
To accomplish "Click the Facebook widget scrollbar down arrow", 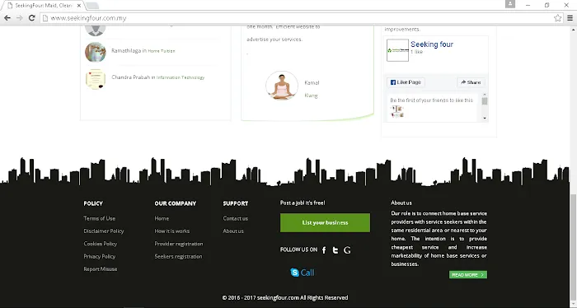I will [485, 118].
